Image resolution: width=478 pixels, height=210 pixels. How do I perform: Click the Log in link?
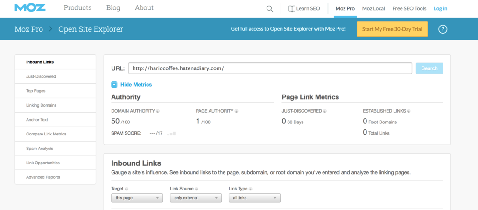(441, 8)
